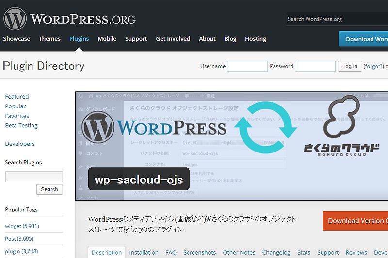Click the WordPress.org logo in header

[x=69, y=19]
